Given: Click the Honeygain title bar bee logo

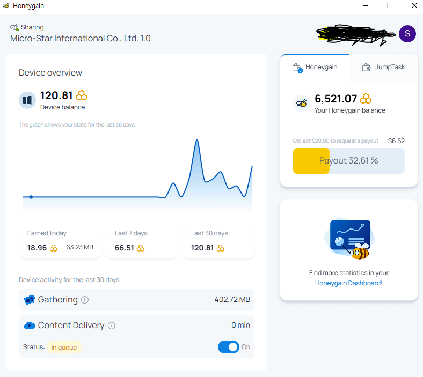Looking at the screenshot, I should coord(6,5).
